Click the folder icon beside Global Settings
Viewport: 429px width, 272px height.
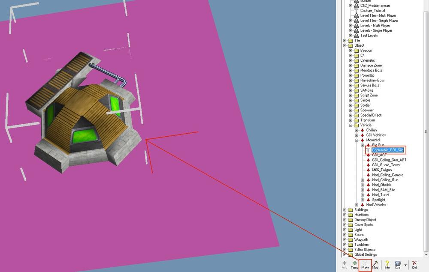click(350, 254)
